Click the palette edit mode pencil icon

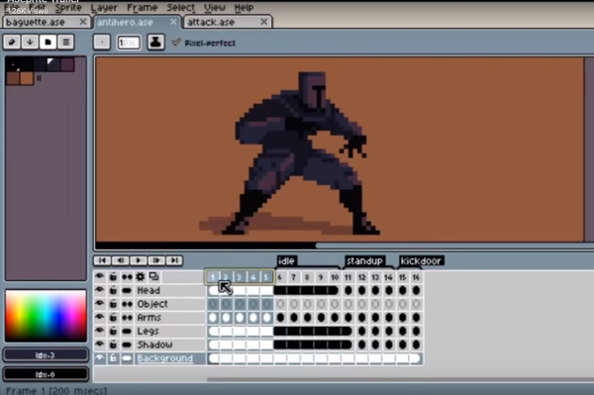coord(12,42)
